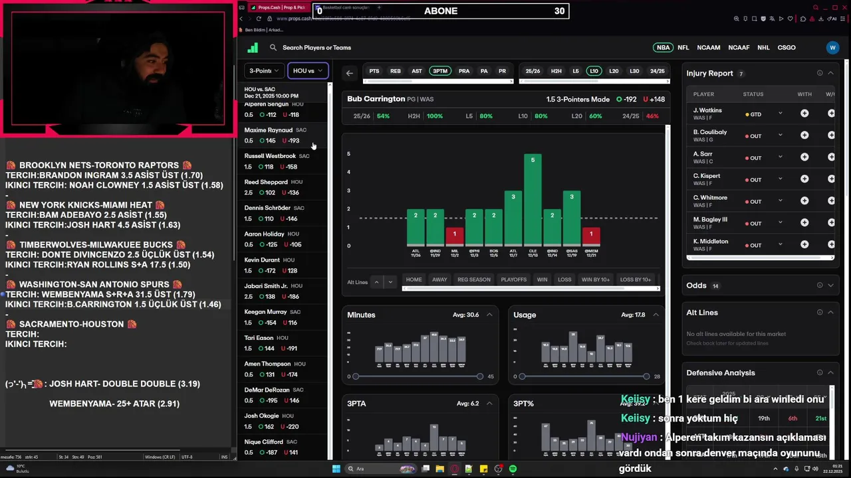The width and height of the screenshot is (851, 478).
Task: Open the HOU vs game dropdown
Action: pyautogui.click(x=307, y=70)
